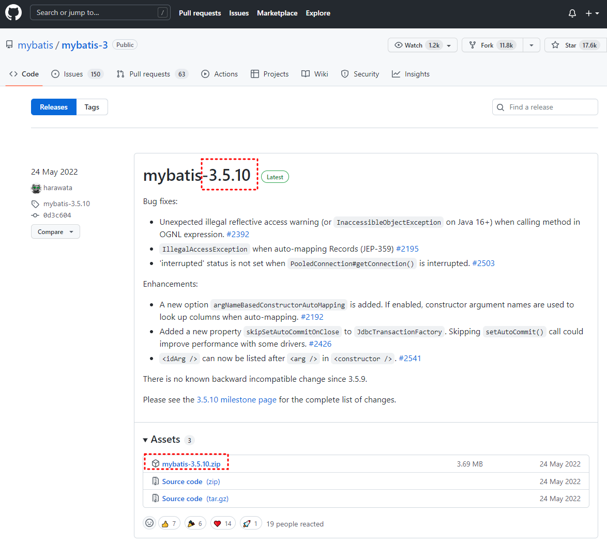Click the Find a release search box

pyautogui.click(x=545, y=107)
